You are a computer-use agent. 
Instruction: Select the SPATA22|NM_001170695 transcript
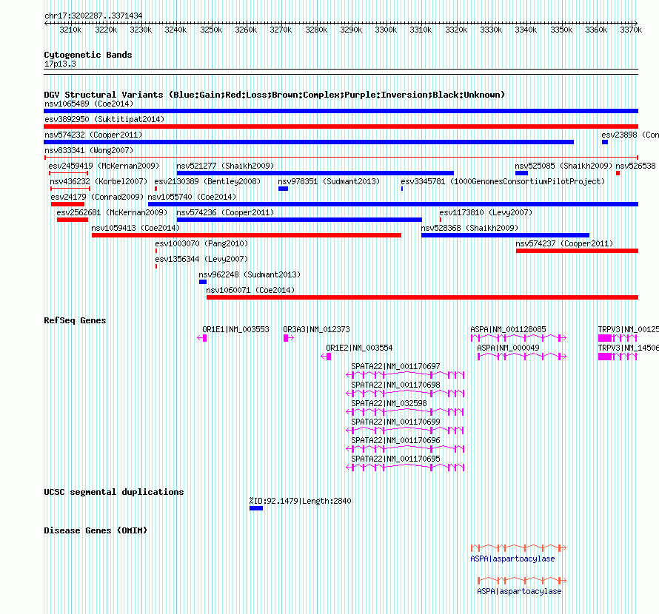405,467
